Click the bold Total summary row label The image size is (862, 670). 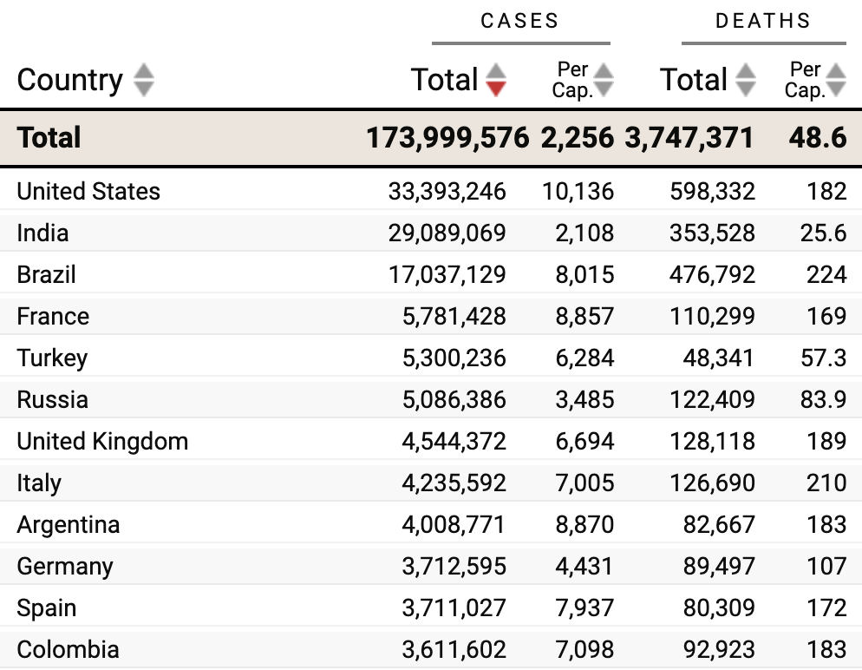(x=49, y=137)
